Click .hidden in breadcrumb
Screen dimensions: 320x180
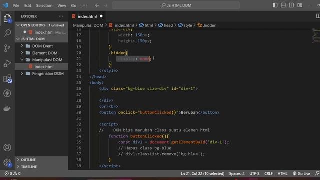(209, 25)
